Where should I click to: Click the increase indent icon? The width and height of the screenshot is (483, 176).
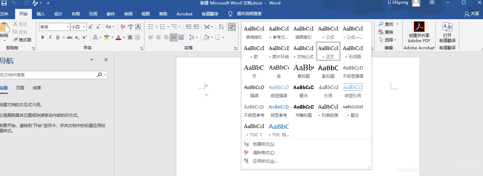coord(196,27)
